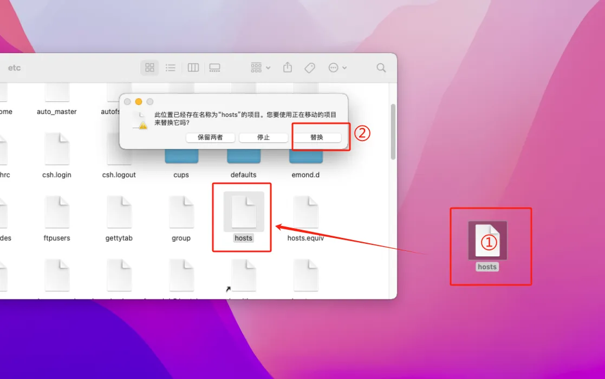Viewport: 605px width, 379px height.
Task: Click the 停止 (Stop) button
Action: (x=263, y=137)
